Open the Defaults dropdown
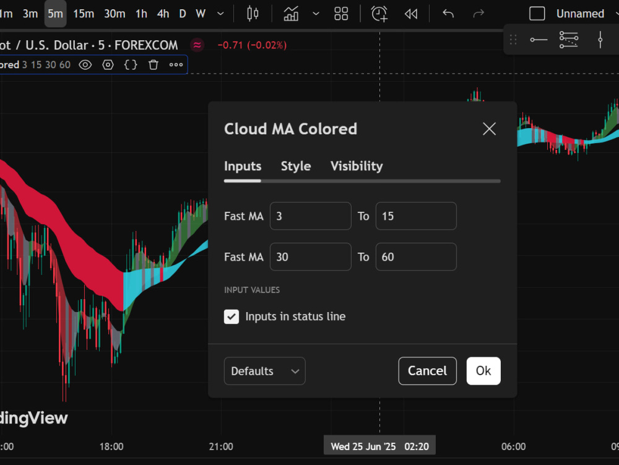This screenshot has height=465, width=619. point(264,371)
